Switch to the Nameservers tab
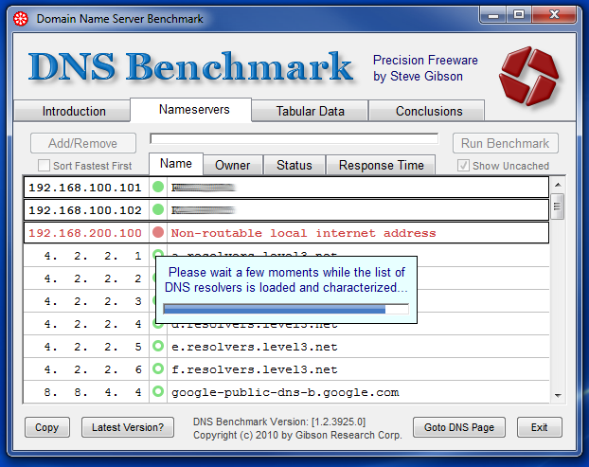 tap(191, 110)
